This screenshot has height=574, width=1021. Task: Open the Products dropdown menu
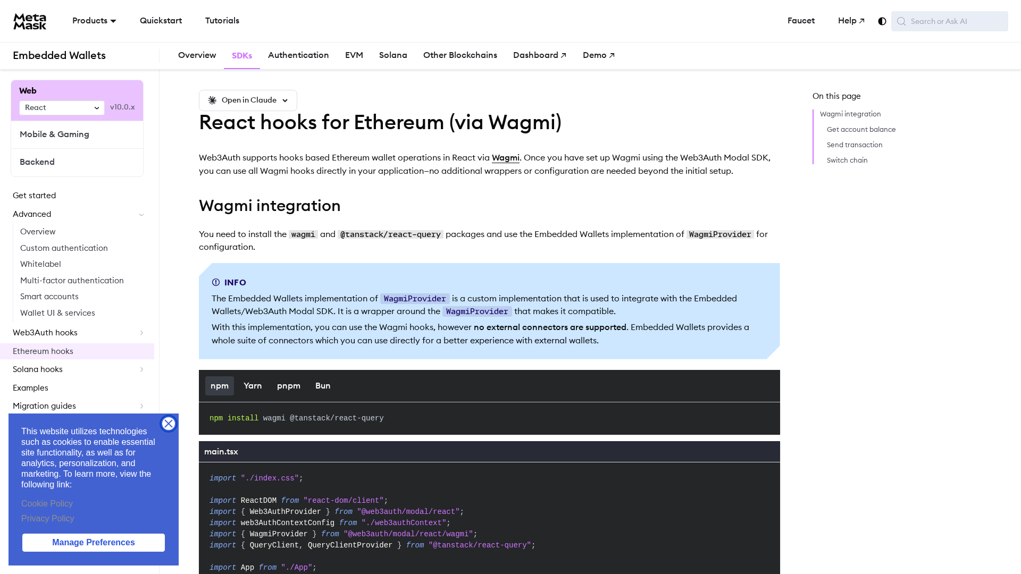pyautogui.click(x=94, y=21)
